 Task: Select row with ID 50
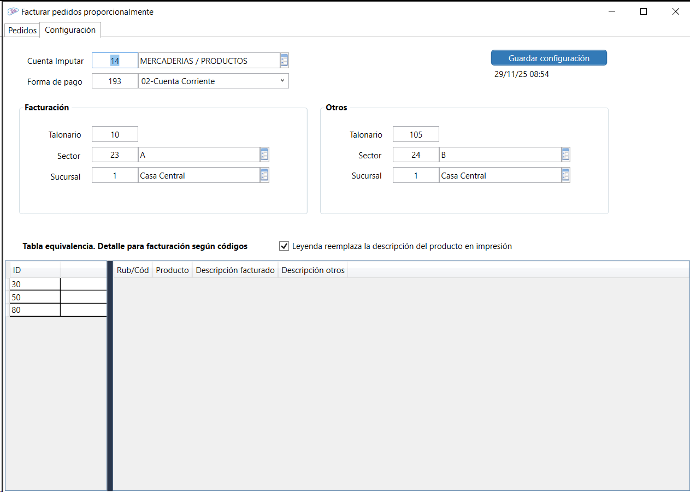pos(35,298)
